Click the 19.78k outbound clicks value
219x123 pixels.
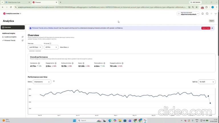pos(64,66)
